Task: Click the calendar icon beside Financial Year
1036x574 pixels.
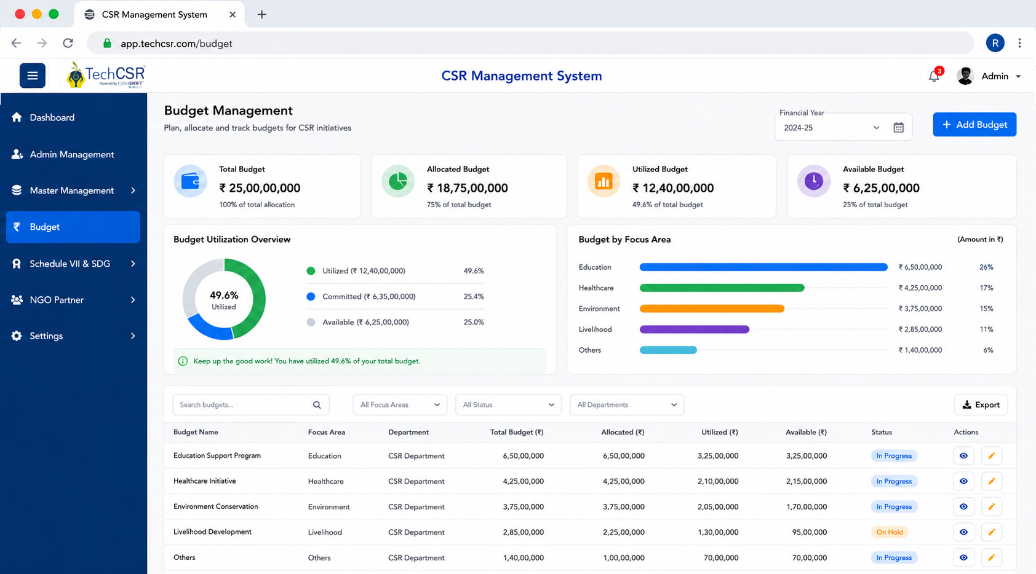Action: (x=898, y=127)
